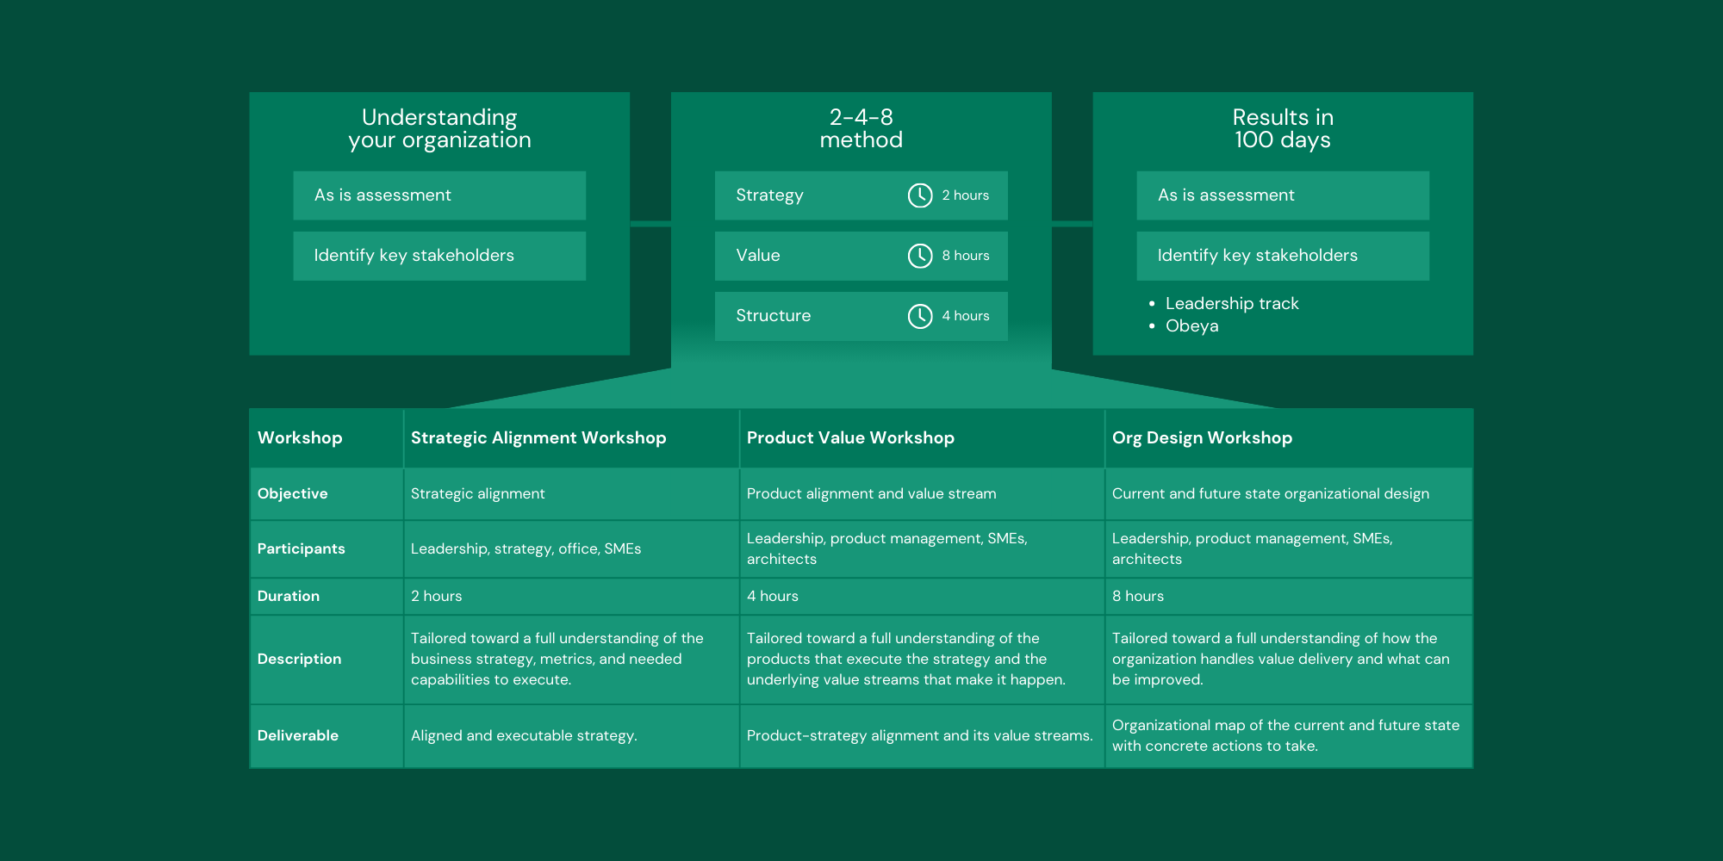1723x861 pixels.
Task: Click the 'Leadership track' bullet item
Action: tap(1232, 303)
